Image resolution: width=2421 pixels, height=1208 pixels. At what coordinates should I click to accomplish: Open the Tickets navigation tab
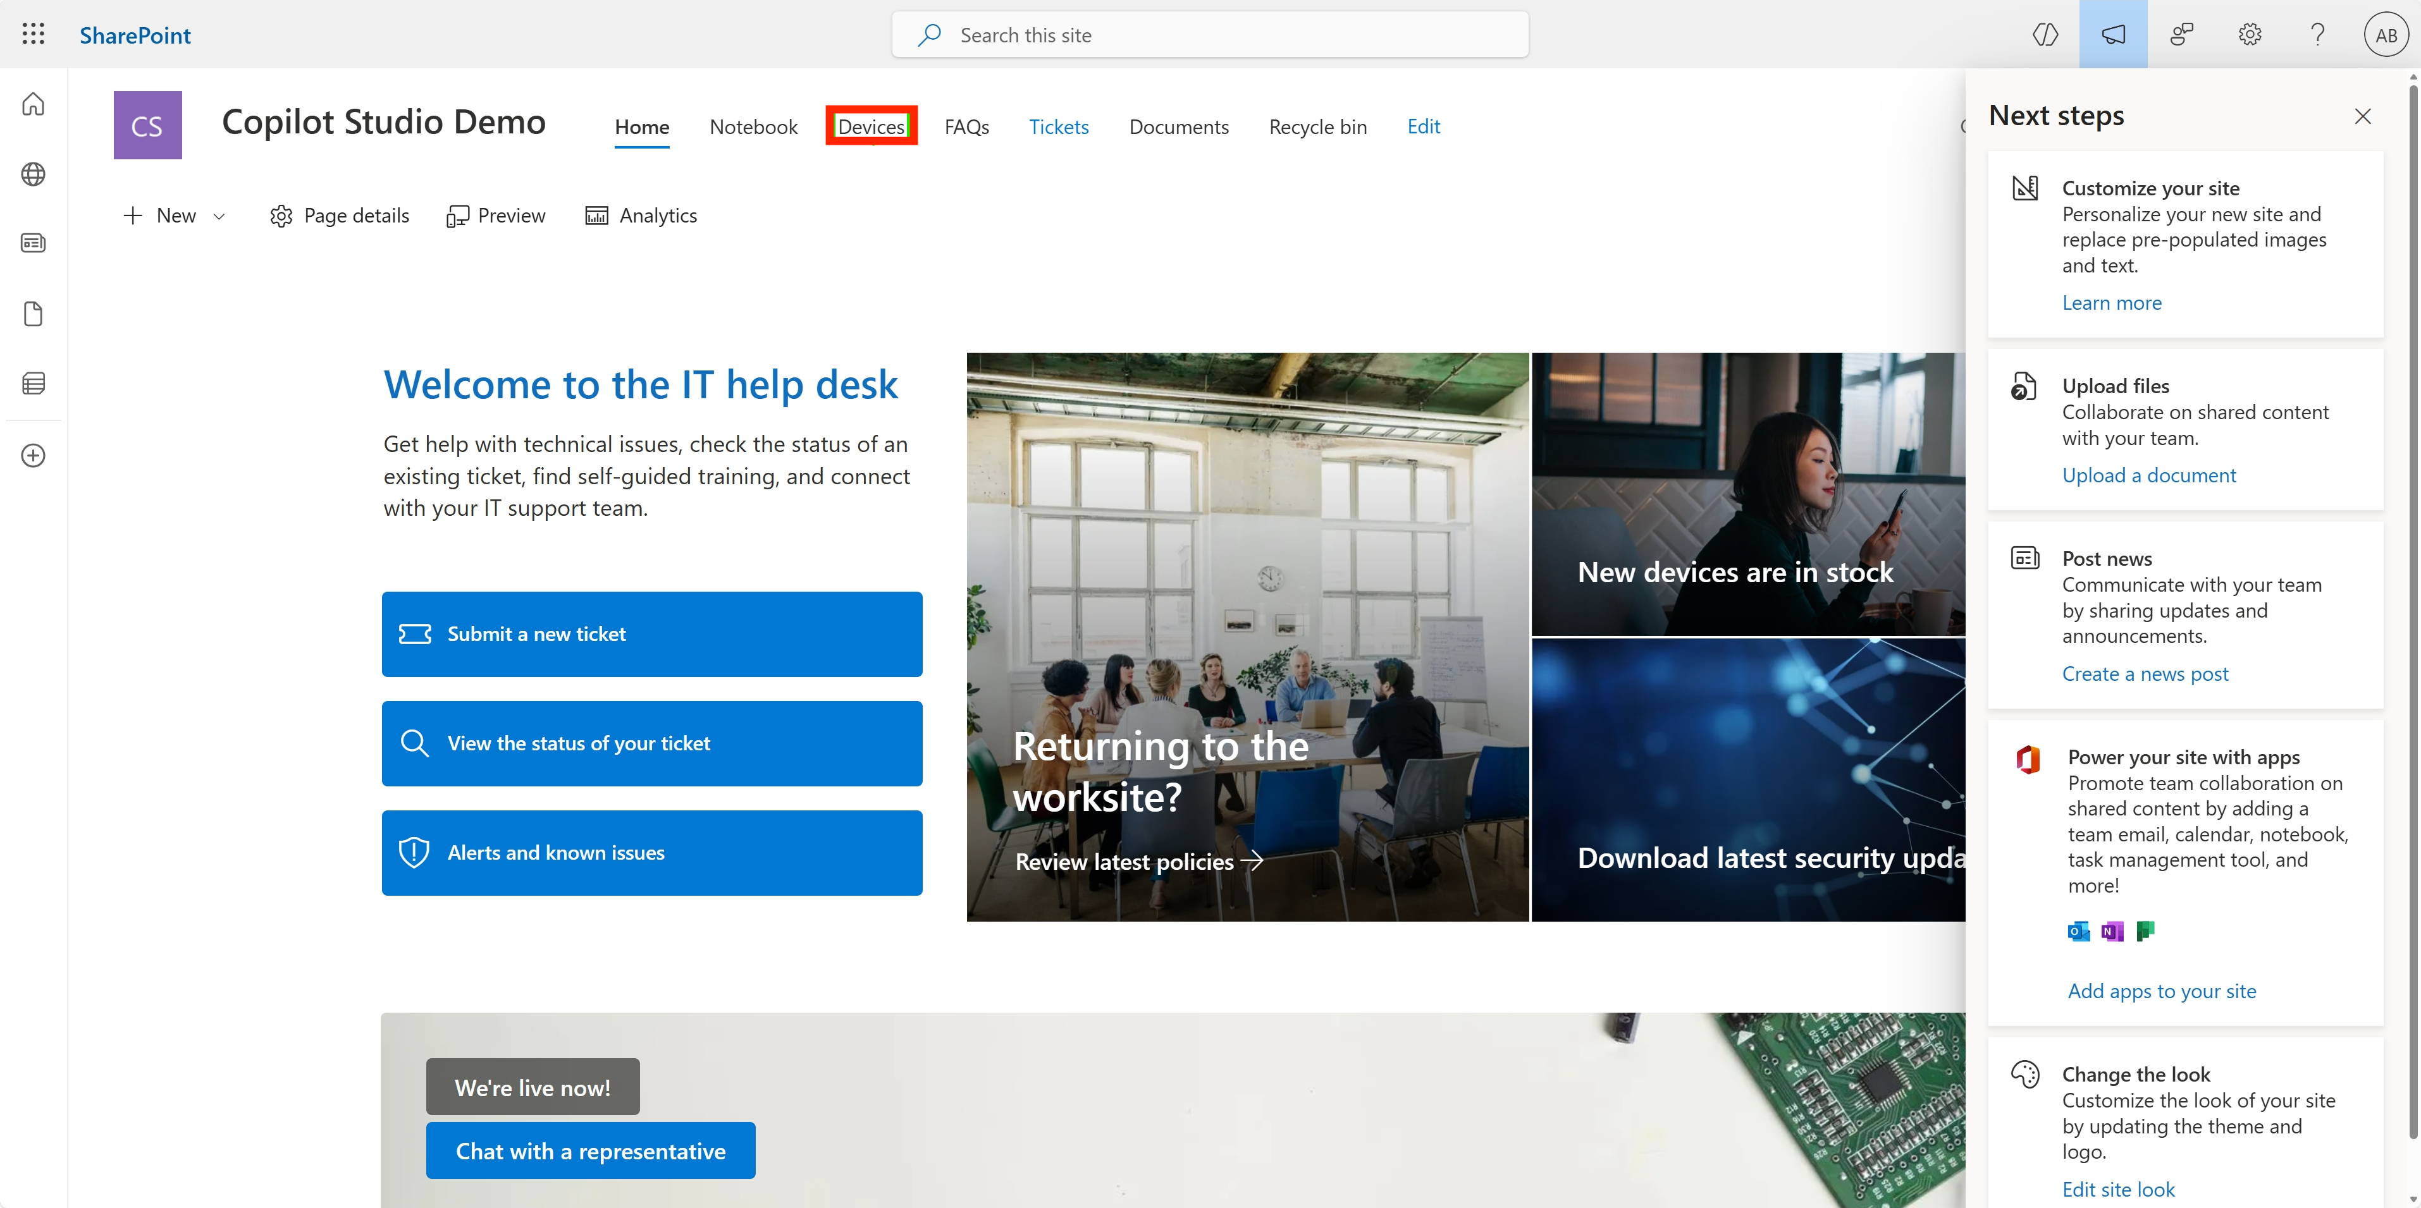click(1058, 126)
